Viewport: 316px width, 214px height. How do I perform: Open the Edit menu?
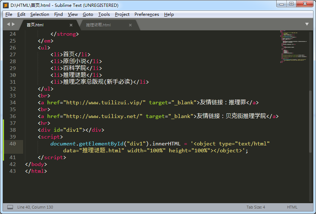[21, 14]
